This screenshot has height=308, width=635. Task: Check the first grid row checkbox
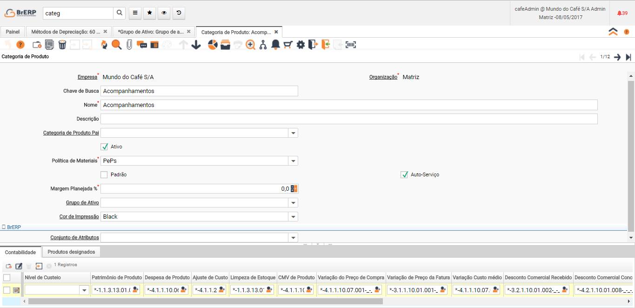7,290
